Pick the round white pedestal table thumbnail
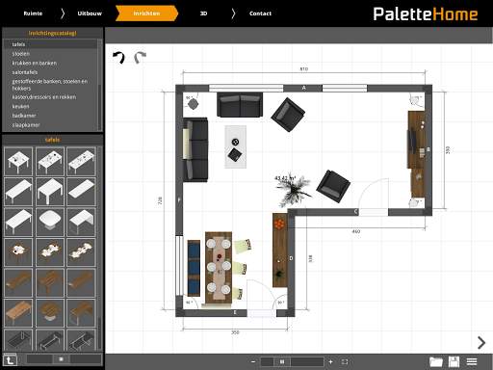The image size is (493, 370). click(50, 222)
